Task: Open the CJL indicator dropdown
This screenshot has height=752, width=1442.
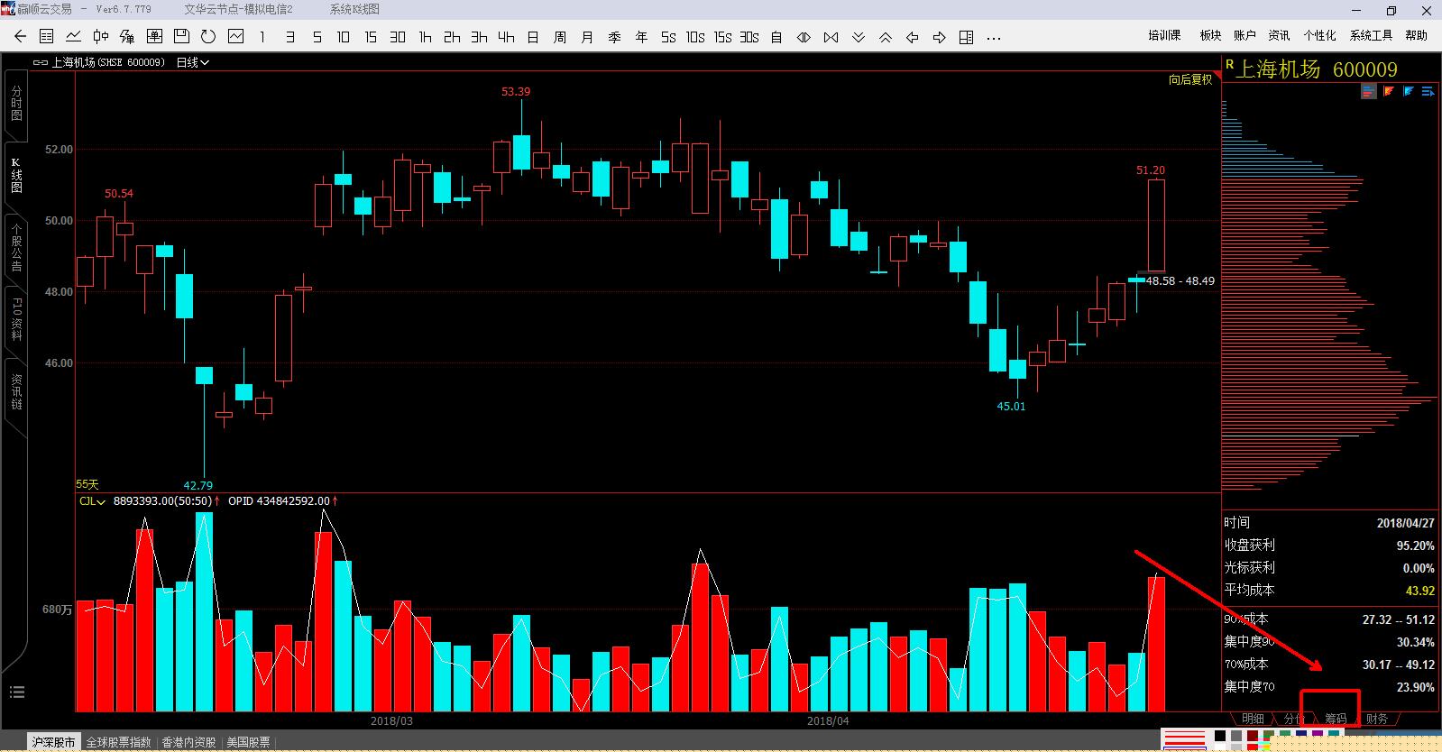Action: [92, 501]
